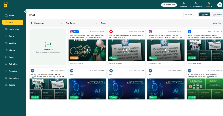
Task: Switch to Calendar view
Action: (217, 14)
